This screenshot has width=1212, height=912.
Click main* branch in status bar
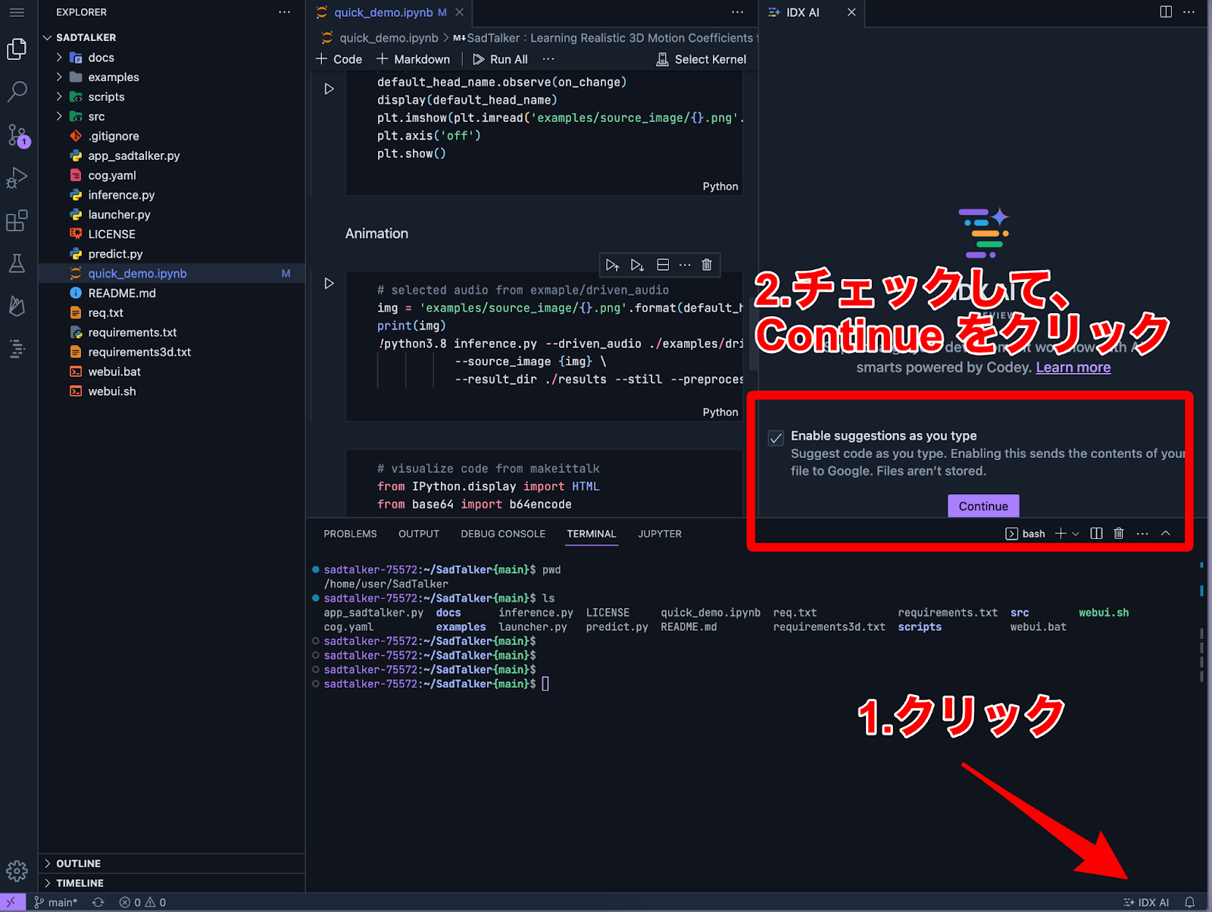tap(55, 902)
